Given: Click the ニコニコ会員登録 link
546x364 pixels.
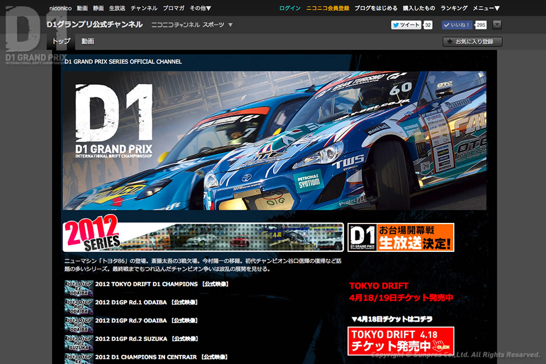Looking at the screenshot, I should tap(328, 8).
